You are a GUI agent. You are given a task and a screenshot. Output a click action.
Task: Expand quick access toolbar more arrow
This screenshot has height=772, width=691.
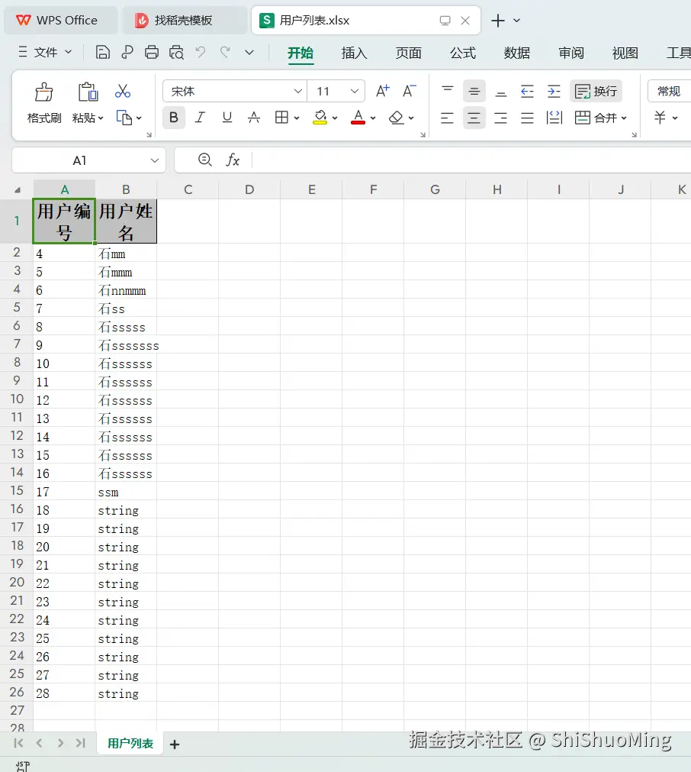point(249,52)
